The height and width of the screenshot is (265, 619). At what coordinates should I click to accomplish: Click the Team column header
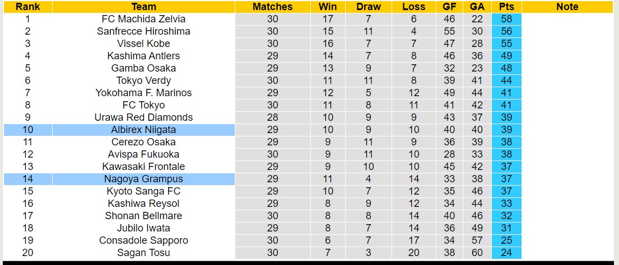(x=143, y=7)
